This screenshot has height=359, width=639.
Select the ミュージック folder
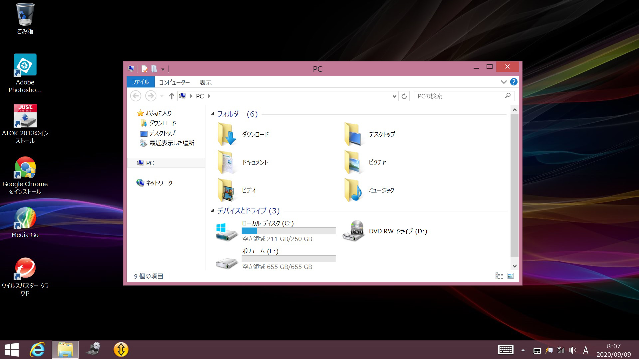coord(369,190)
